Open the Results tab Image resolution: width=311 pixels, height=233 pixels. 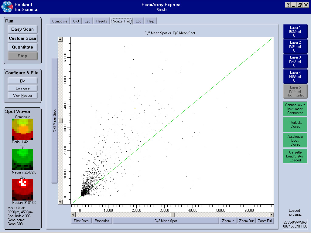[x=101, y=21]
